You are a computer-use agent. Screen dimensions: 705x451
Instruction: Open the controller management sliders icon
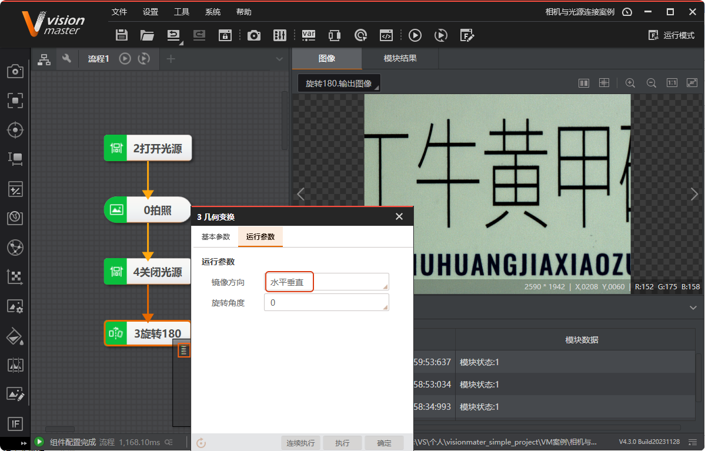(x=280, y=35)
